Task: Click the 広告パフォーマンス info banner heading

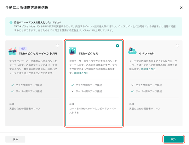Action: click(37, 23)
